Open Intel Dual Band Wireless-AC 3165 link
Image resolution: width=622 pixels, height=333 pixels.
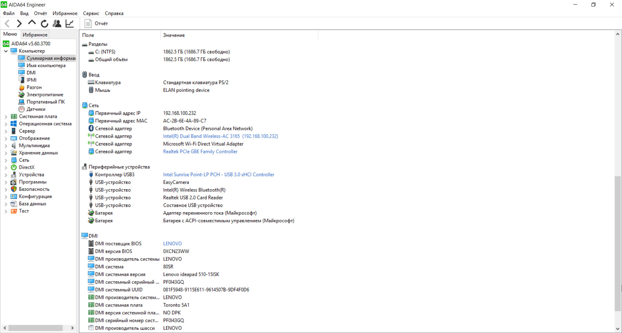220,136
